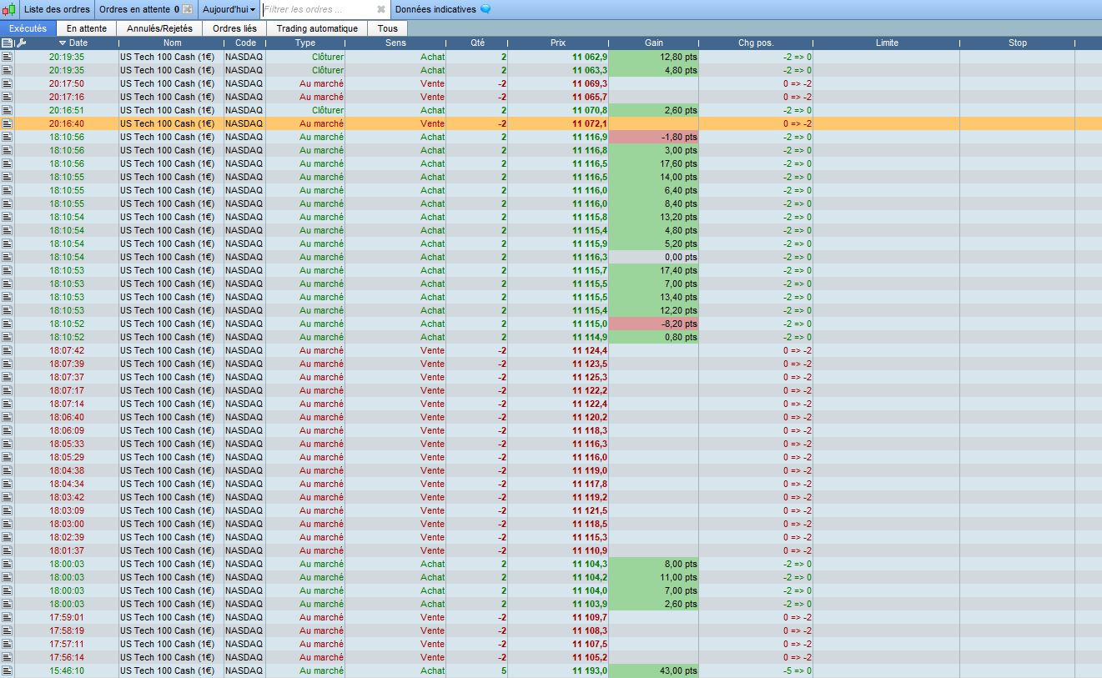Switch to the En attente tab
This screenshot has height=678, width=1102.
[87, 28]
